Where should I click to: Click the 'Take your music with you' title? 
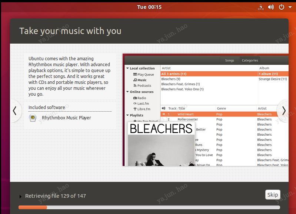tap(70, 31)
